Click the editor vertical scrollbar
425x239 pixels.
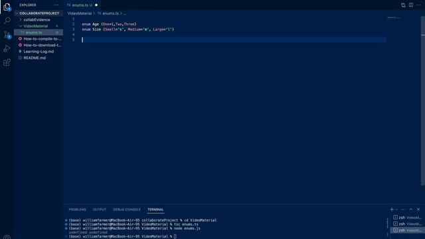click(423, 101)
